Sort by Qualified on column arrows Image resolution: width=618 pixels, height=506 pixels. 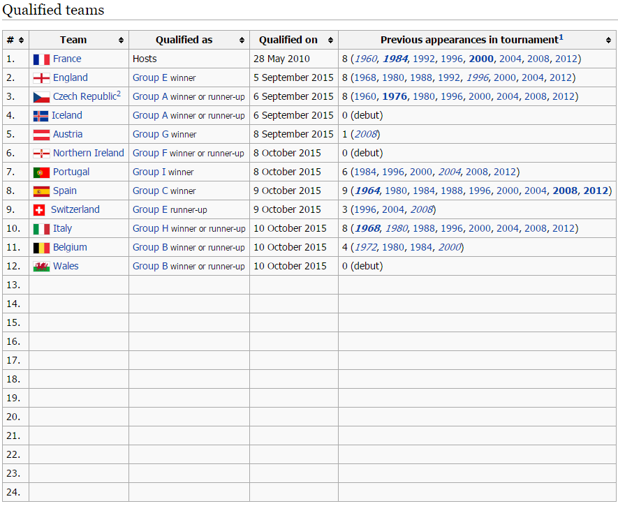click(x=330, y=40)
